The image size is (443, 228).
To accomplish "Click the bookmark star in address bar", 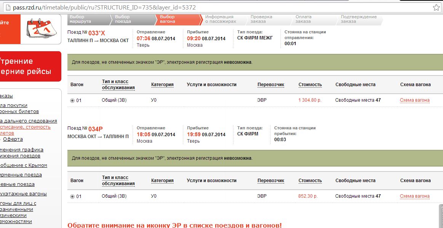I will click(436, 7).
